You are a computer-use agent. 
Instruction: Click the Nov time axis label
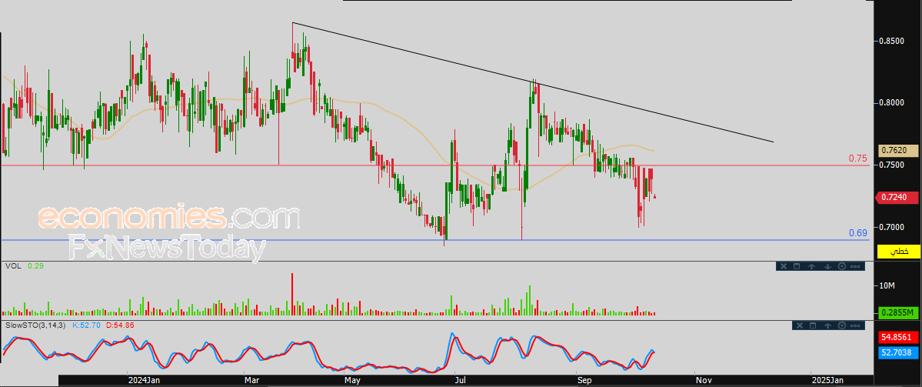(x=704, y=381)
